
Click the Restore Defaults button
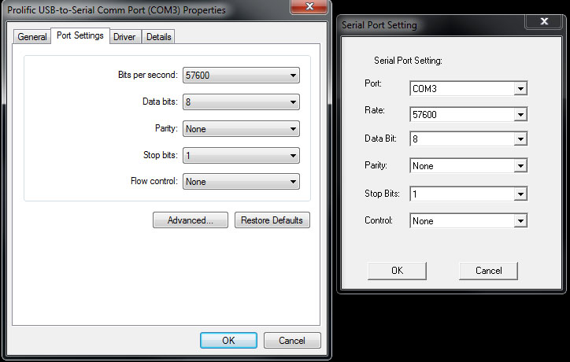pos(272,220)
